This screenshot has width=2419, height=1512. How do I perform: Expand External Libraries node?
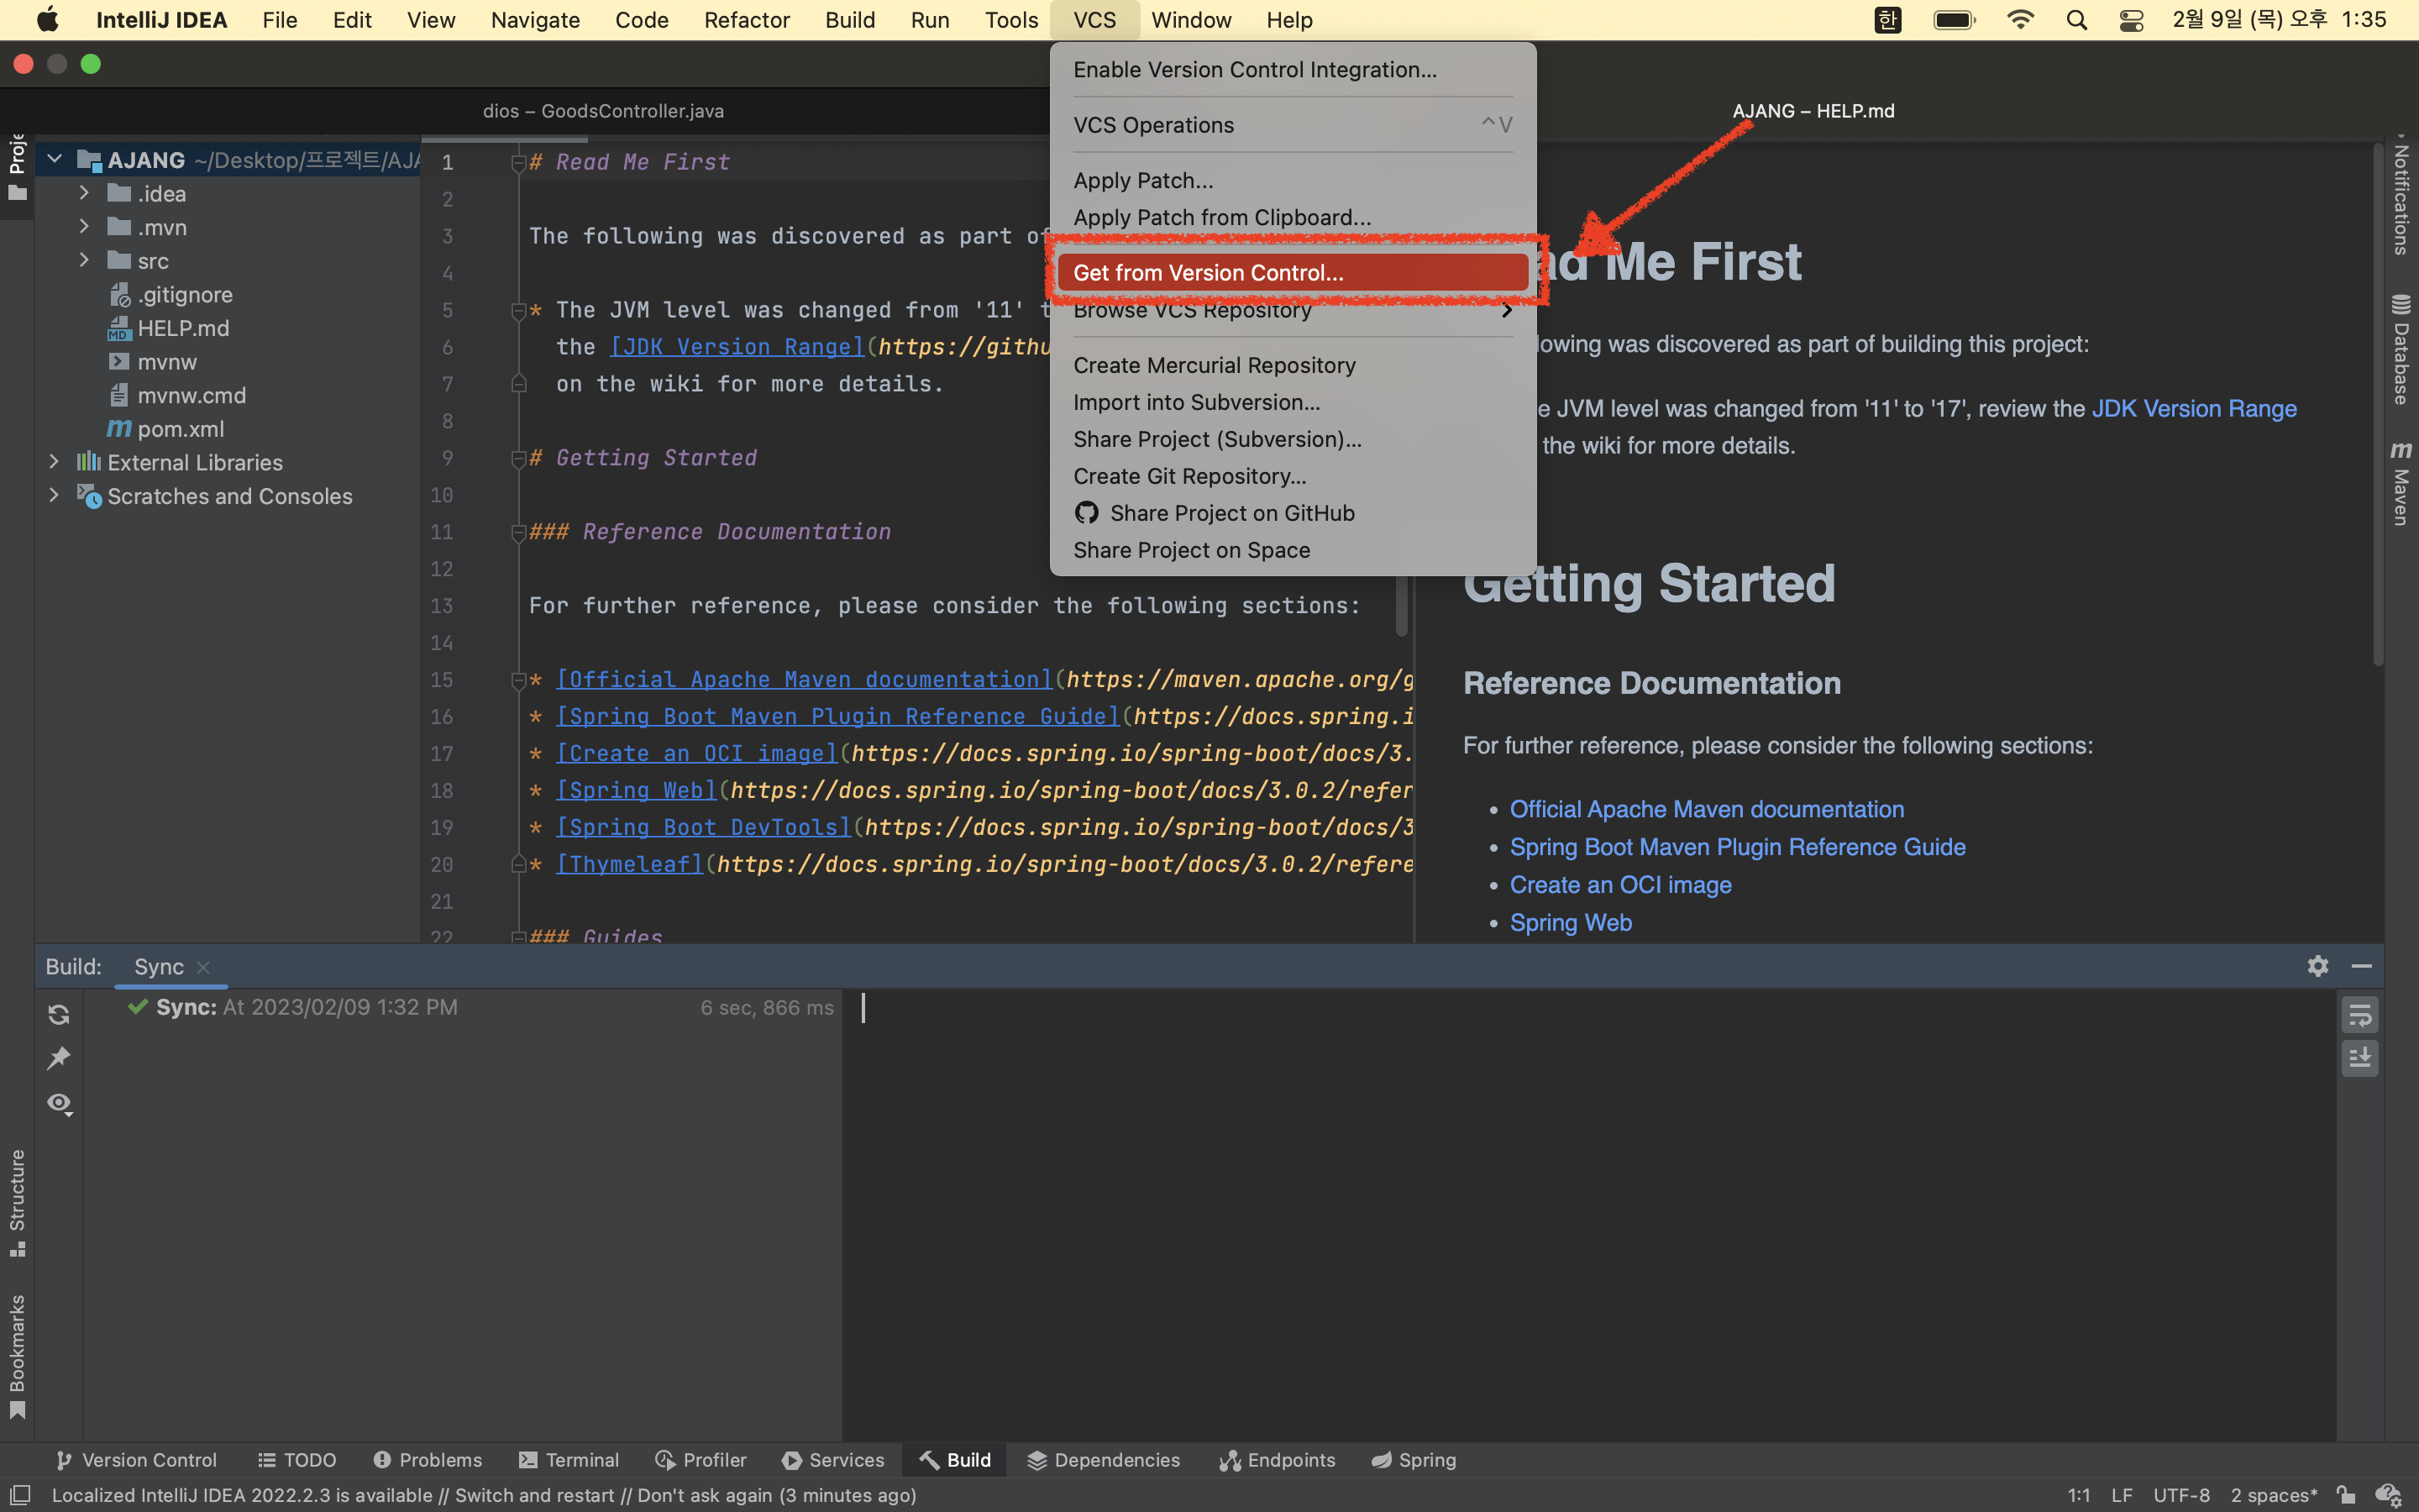pyautogui.click(x=54, y=461)
